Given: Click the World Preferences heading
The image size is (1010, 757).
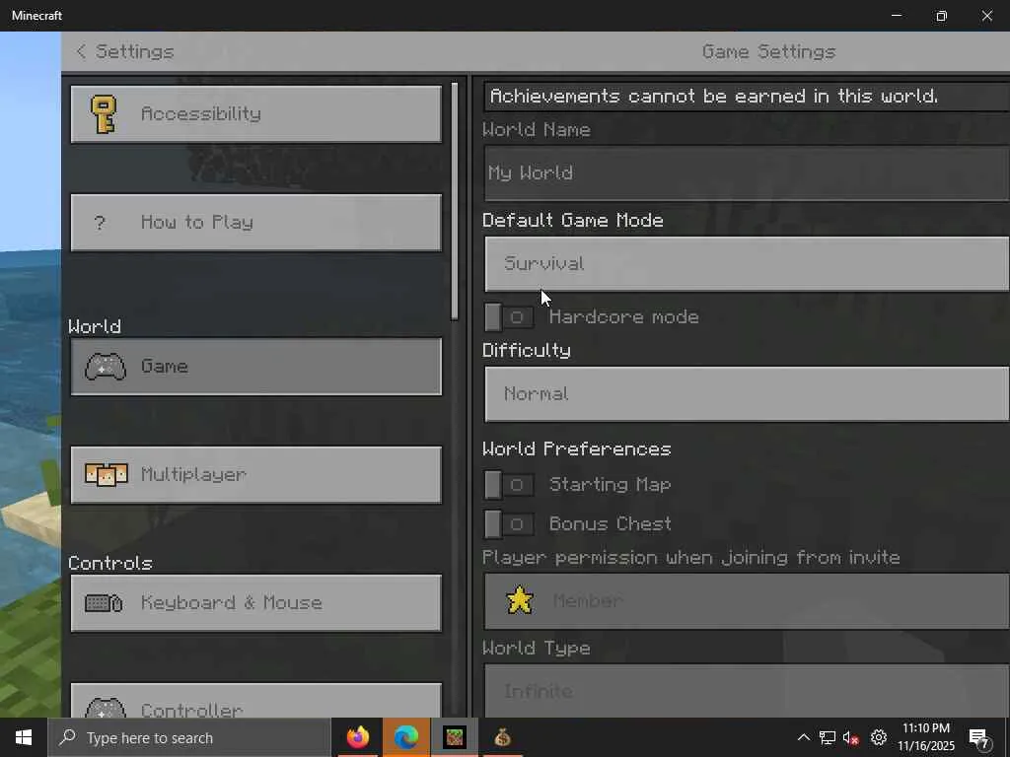Looking at the screenshot, I should pyautogui.click(x=576, y=449).
